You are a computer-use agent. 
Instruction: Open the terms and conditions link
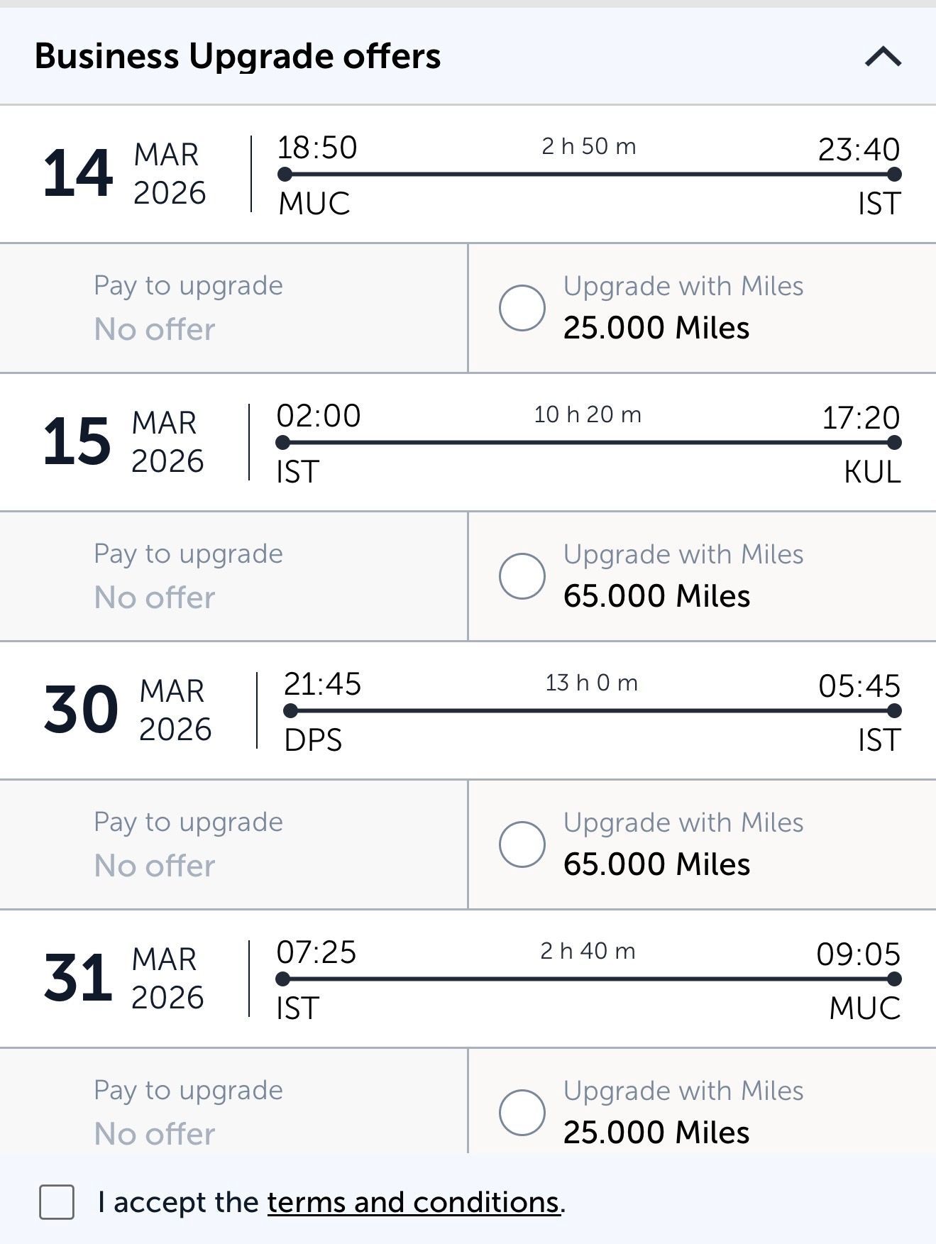[x=414, y=1202]
